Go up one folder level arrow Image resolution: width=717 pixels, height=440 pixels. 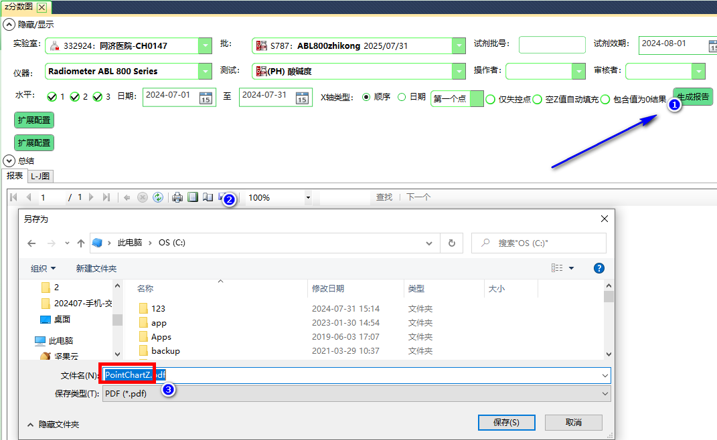point(81,243)
